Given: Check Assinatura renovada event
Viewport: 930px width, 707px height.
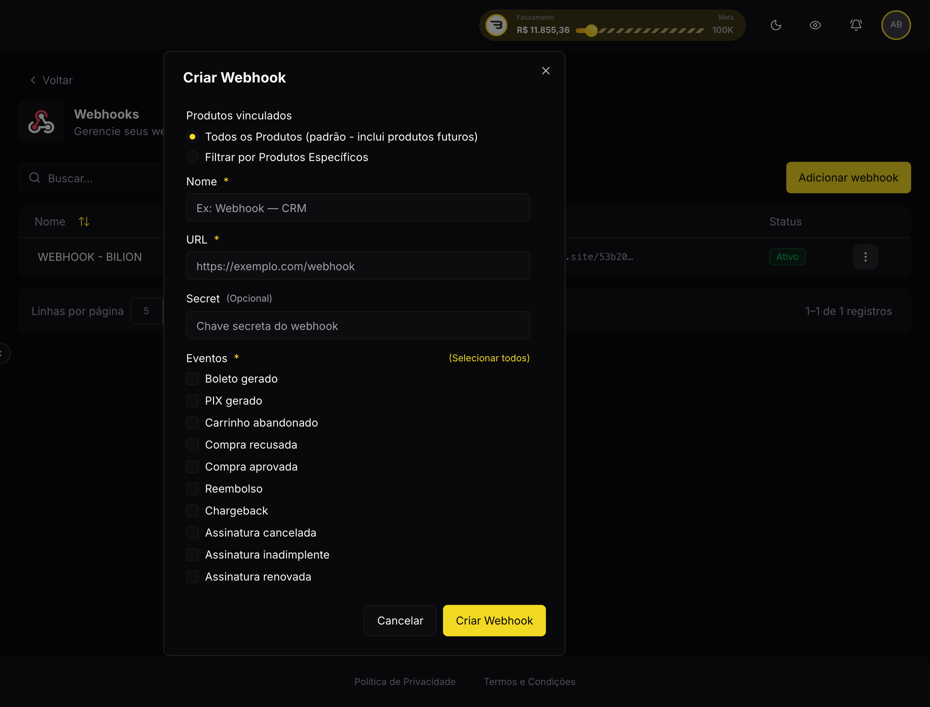Looking at the screenshot, I should pos(192,577).
